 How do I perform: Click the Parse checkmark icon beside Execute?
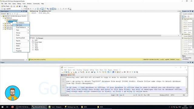[x=35, y=9]
